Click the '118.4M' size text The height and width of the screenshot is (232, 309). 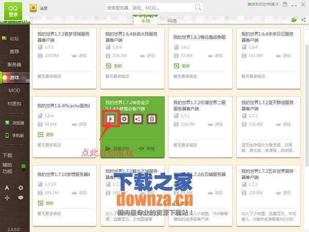point(255,124)
